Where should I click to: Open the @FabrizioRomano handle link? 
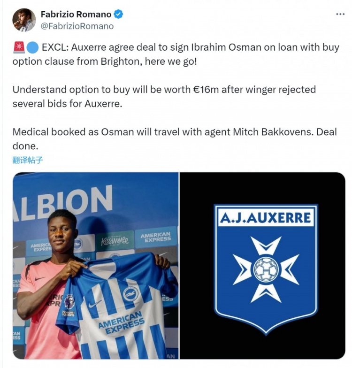pyautogui.click(x=77, y=26)
